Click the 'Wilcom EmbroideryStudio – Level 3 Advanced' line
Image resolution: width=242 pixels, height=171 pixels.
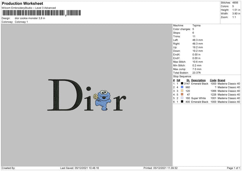tap(29, 8)
